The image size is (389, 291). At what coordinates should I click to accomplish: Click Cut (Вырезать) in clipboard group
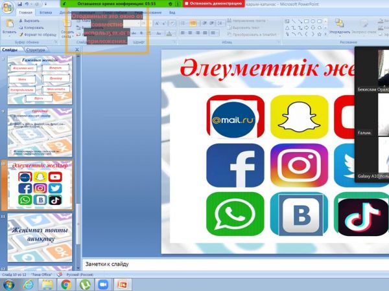(30, 21)
